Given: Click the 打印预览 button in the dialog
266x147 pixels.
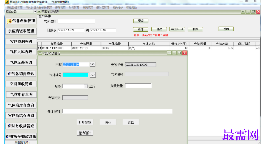Looking at the screenshot, I should [85, 122].
